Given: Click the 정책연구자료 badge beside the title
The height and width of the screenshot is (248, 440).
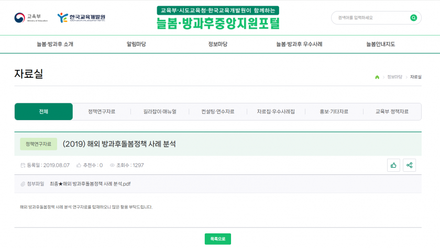Looking at the screenshot, I should pyautogui.click(x=38, y=144).
